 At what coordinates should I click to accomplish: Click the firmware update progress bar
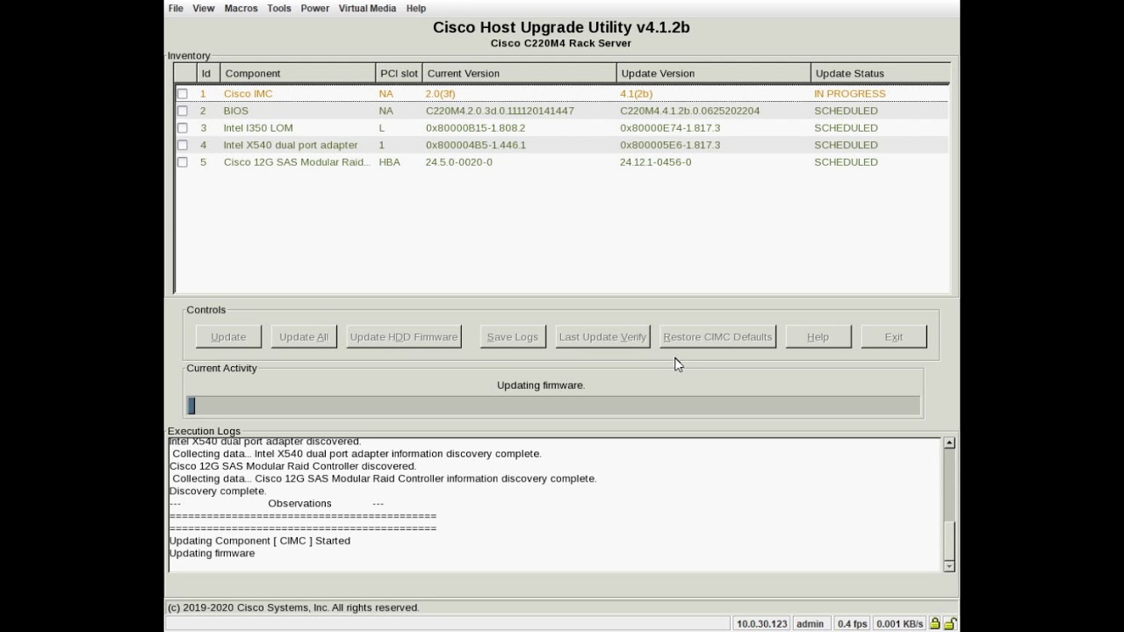click(x=553, y=405)
